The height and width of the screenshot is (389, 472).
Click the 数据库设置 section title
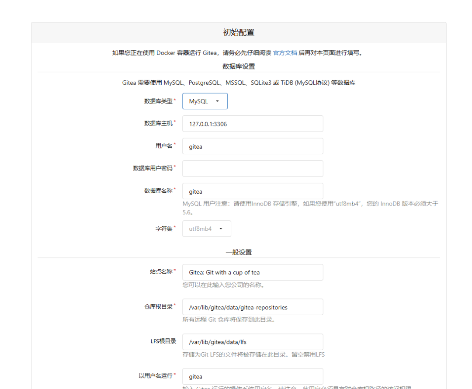(x=239, y=66)
